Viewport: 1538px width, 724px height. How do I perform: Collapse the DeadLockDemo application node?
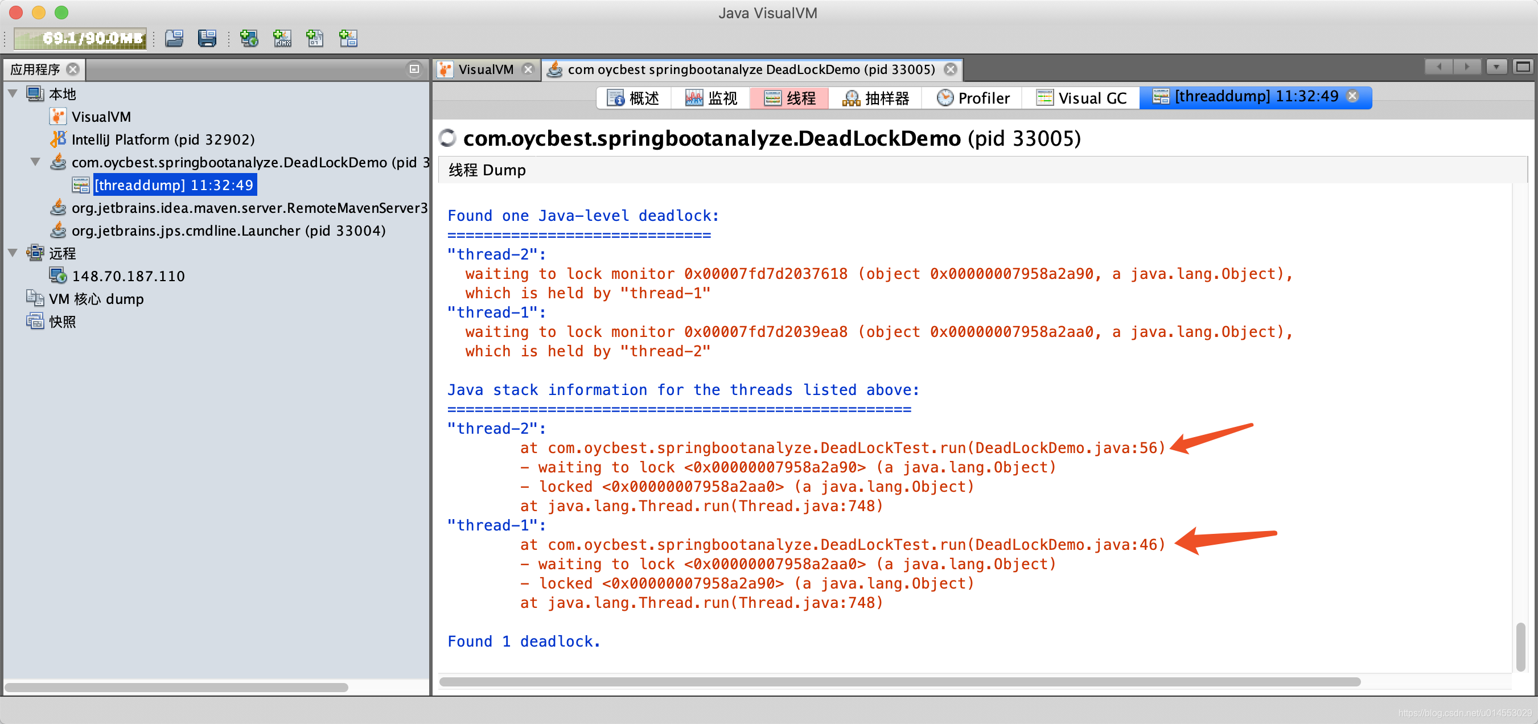point(35,162)
